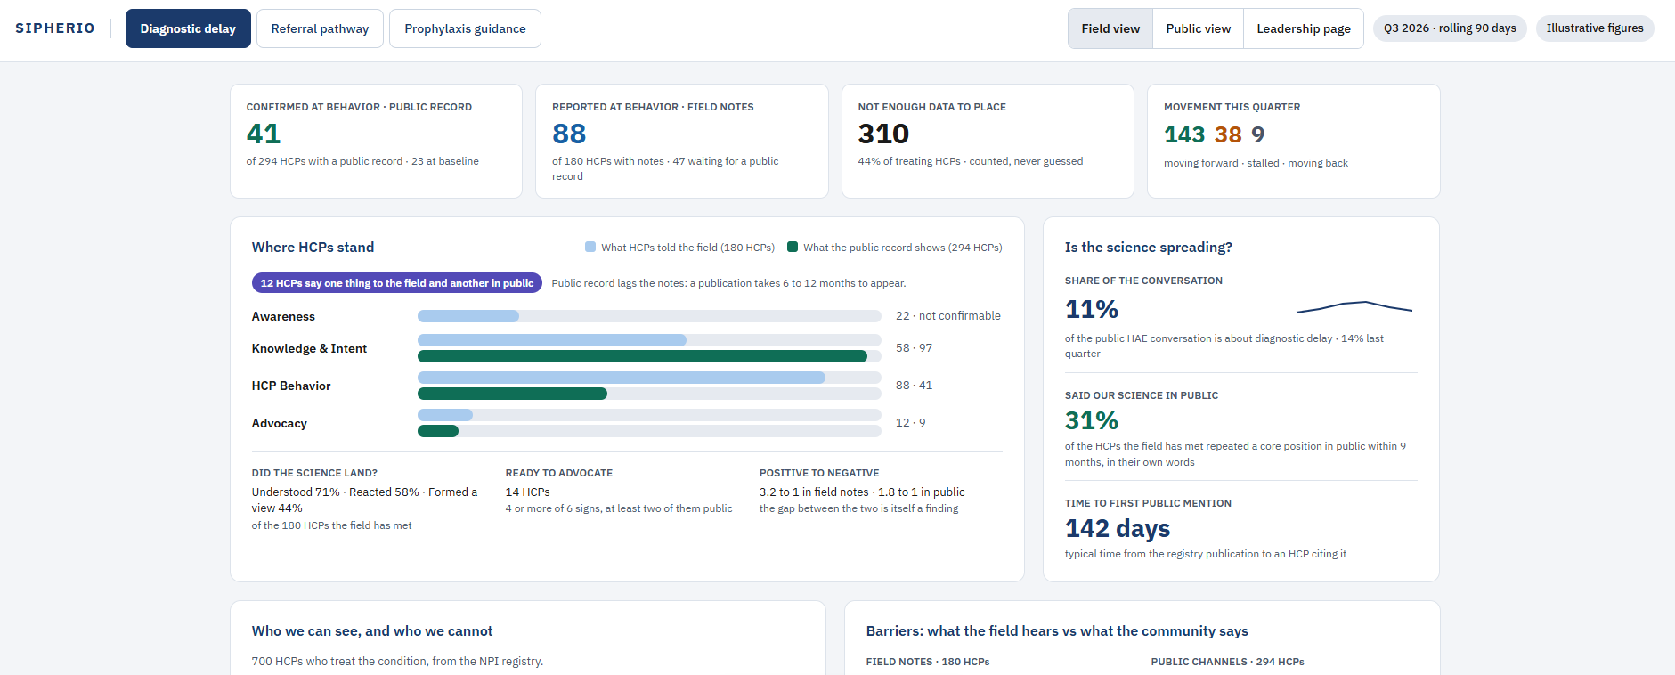This screenshot has width=1675, height=675.
Task: Click the Advocacy light blue bar
Action: (x=445, y=415)
